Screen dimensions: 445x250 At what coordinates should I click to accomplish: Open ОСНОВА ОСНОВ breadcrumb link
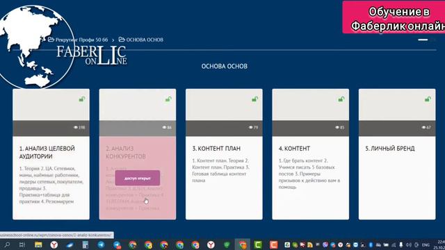[145, 40]
